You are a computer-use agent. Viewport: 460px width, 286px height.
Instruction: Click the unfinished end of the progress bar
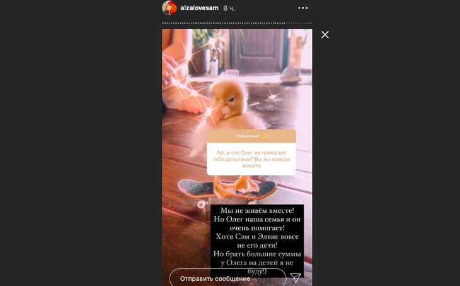tap(299, 23)
